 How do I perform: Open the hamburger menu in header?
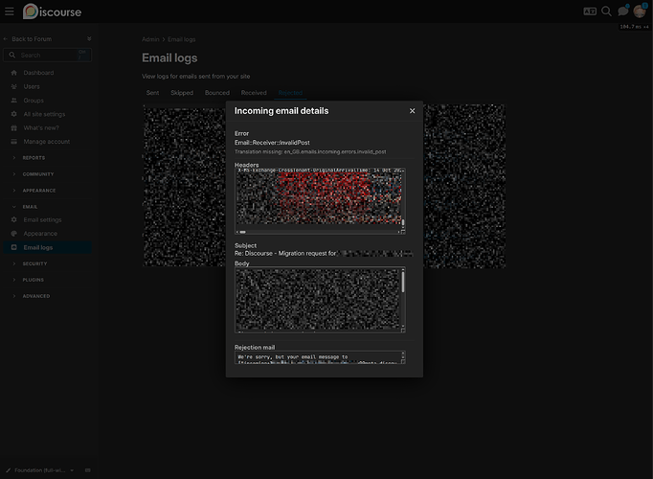(10, 11)
